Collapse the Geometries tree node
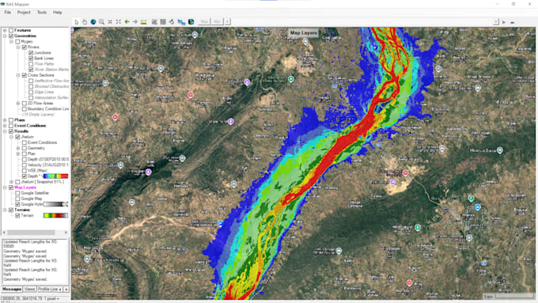This screenshot has width=538, height=303. tap(5, 36)
